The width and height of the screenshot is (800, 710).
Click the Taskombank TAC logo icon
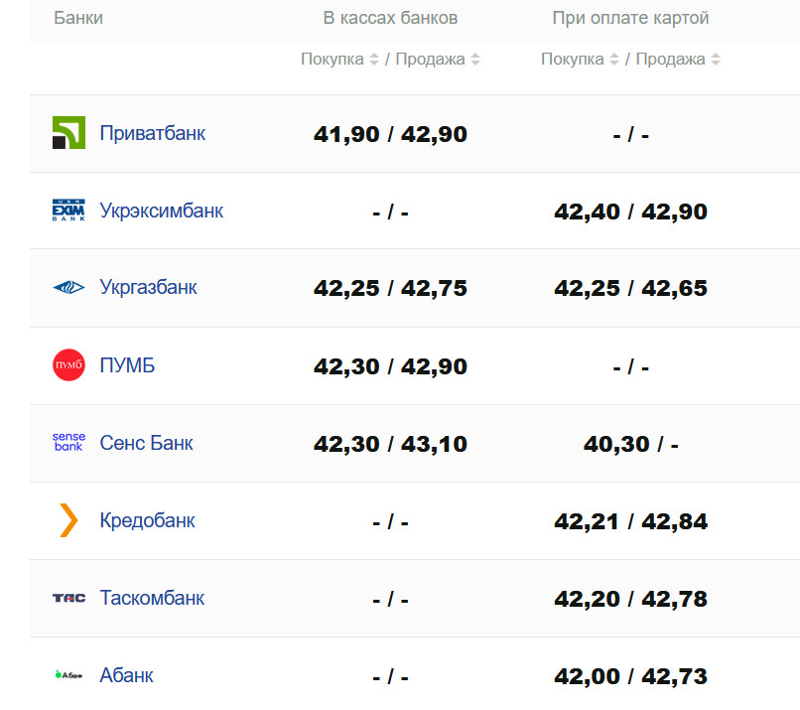click(x=68, y=598)
